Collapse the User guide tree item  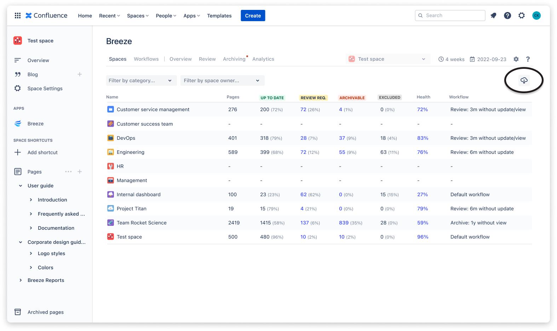[21, 186]
